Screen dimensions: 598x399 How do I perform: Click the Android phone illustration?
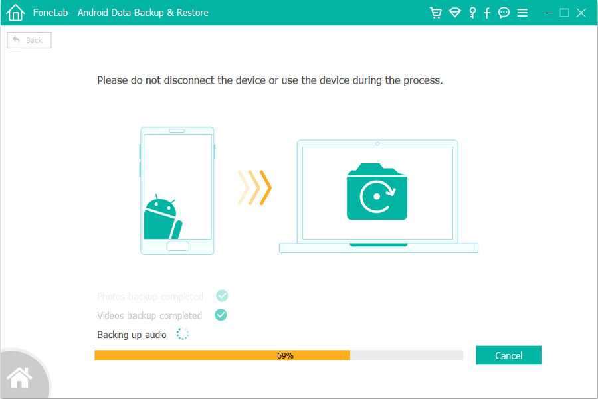coord(177,191)
